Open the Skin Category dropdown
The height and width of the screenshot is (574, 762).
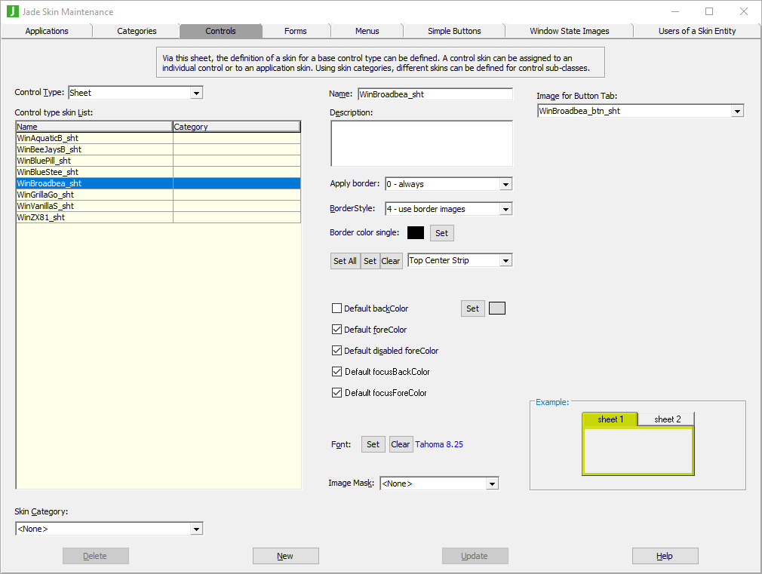(196, 529)
